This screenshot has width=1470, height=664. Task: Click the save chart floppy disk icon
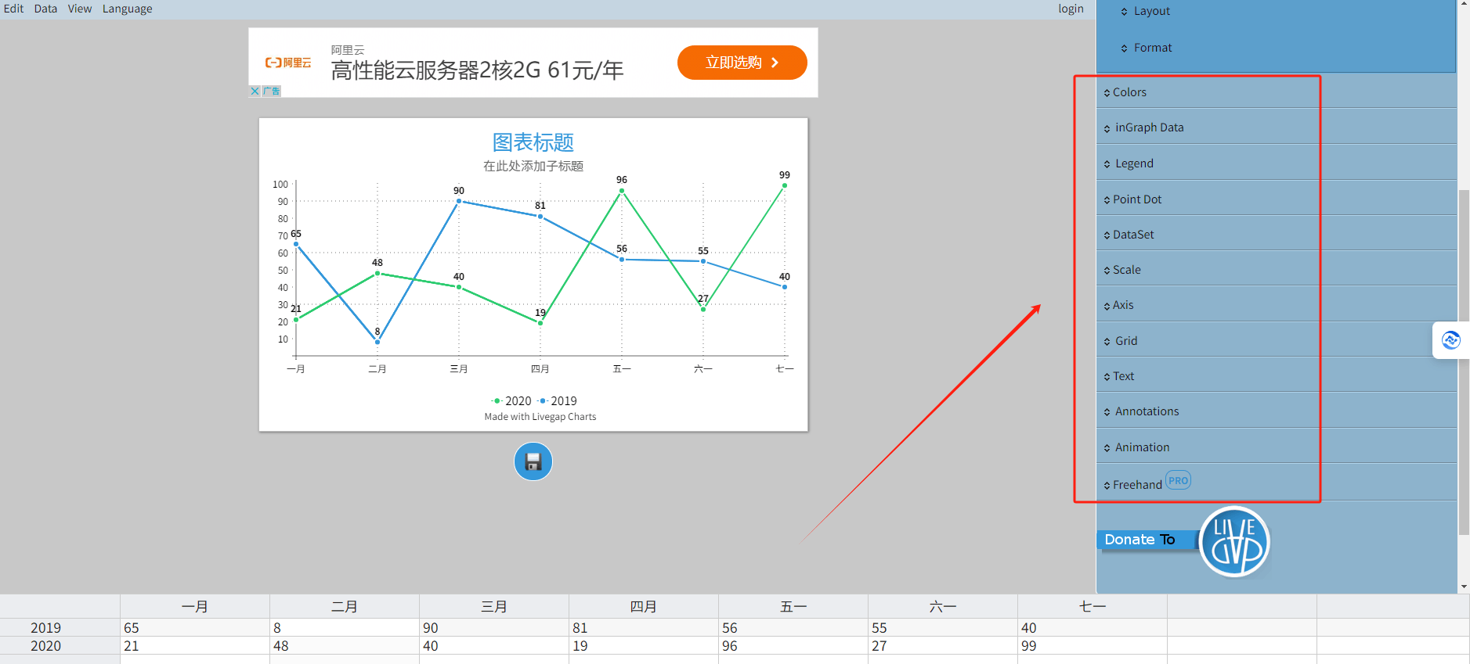point(533,461)
